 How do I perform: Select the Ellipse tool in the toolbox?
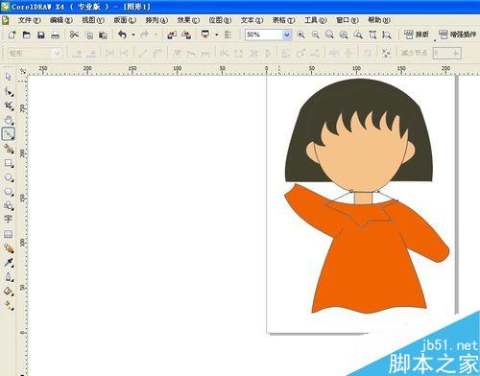click(x=9, y=177)
